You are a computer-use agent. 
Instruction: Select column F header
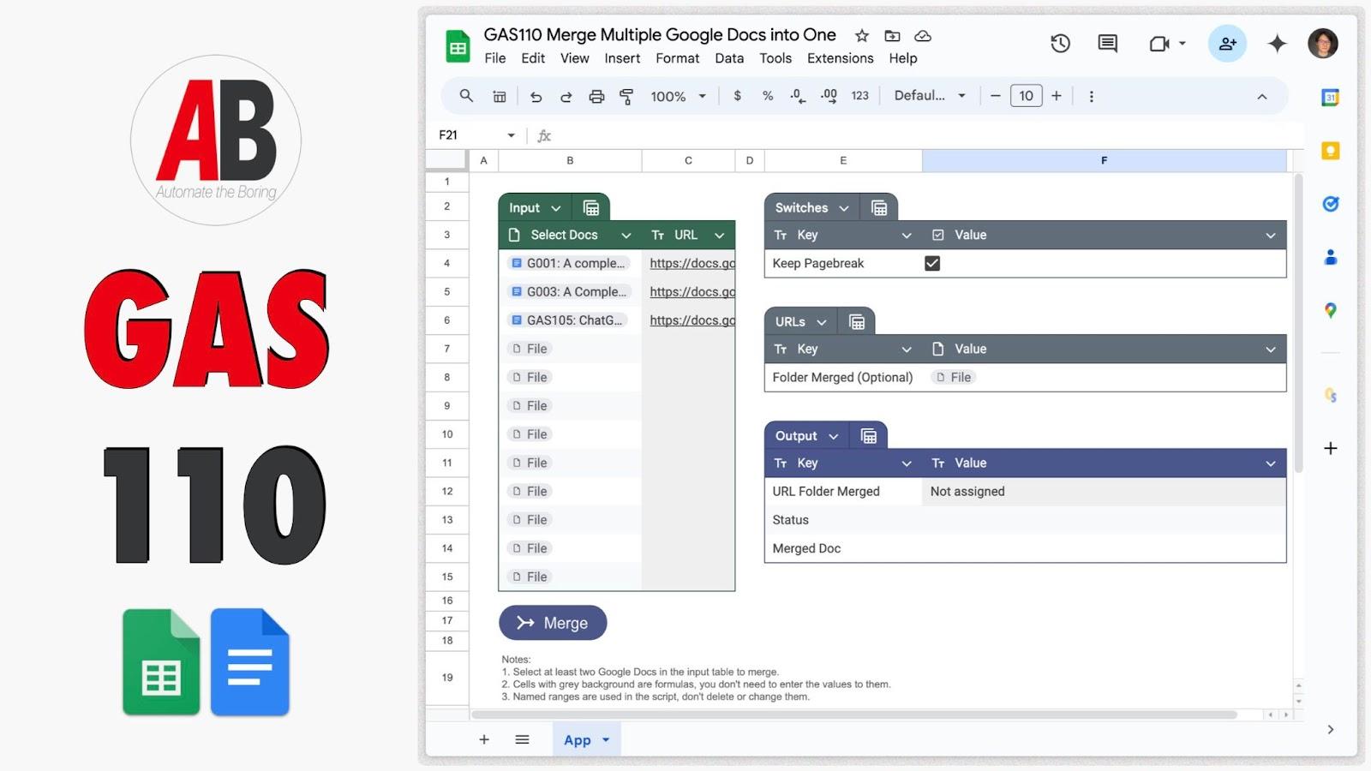[1104, 160]
